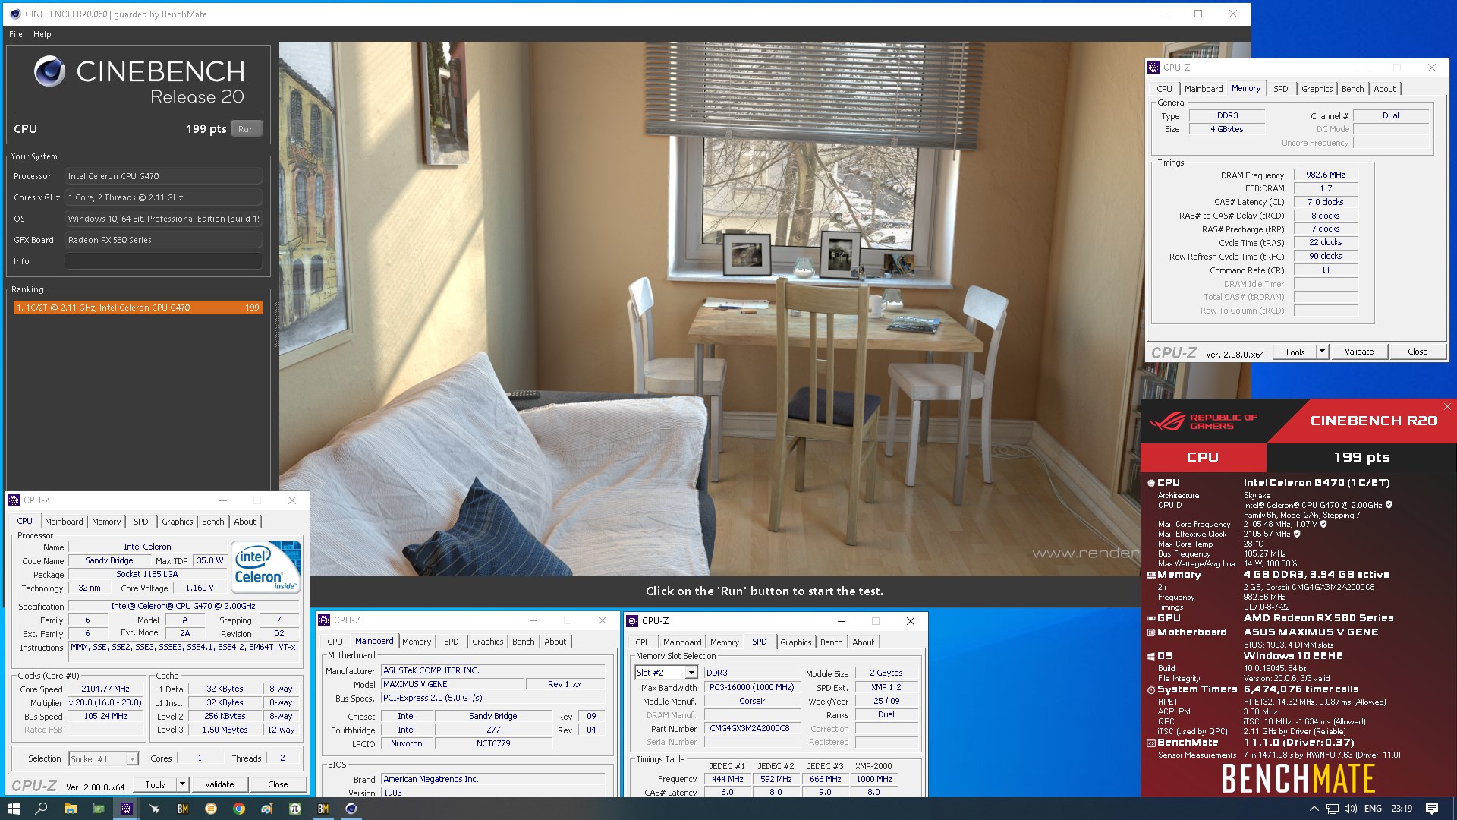The image size is (1457, 820).
Task: Click the CPU-Z icon in the Memory window title bar
Action: (1153, 68)
